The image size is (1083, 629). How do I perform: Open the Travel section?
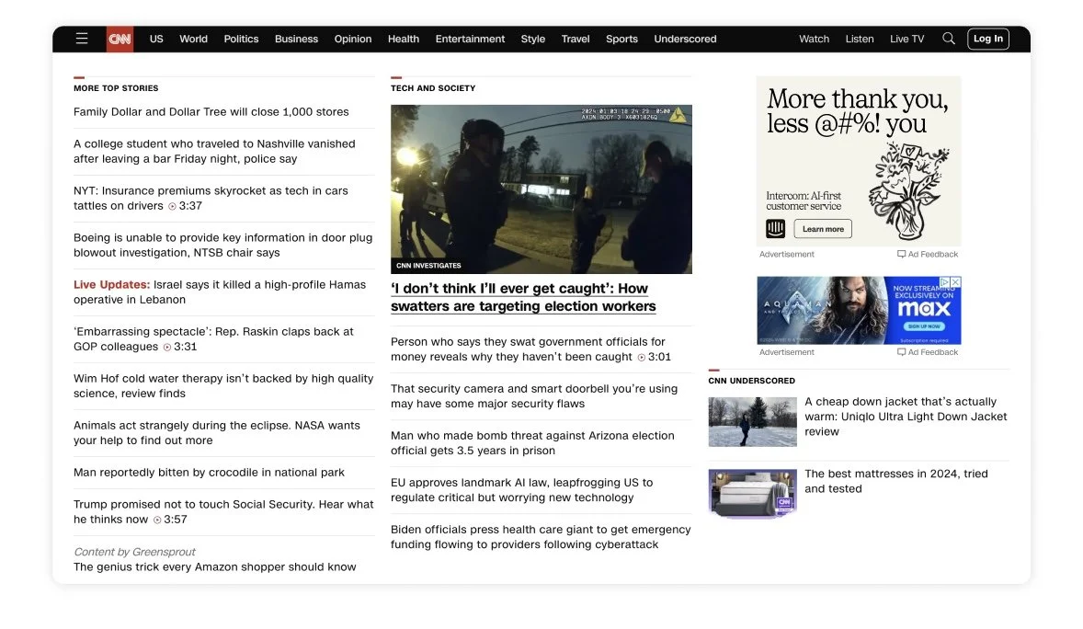pos(576,39)
